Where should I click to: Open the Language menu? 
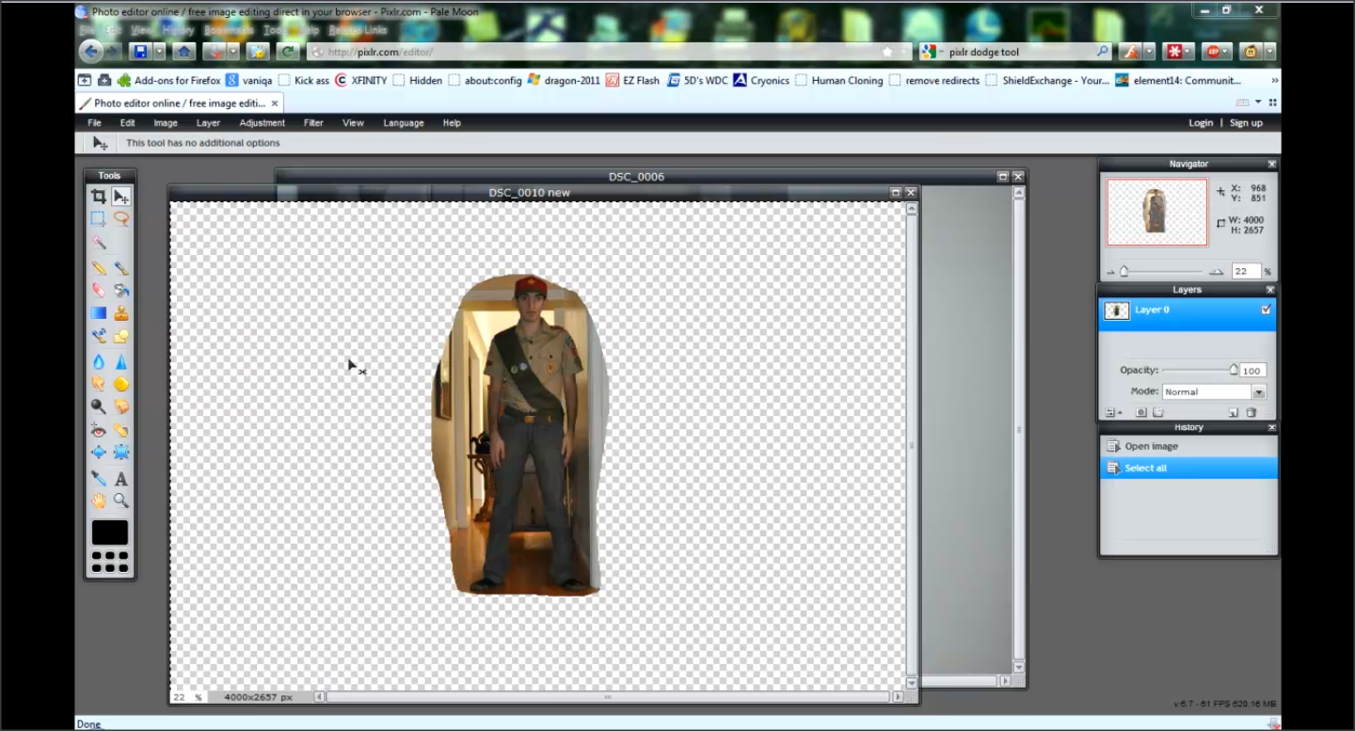coord(404,123)
